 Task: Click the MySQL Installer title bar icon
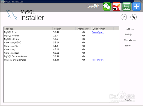pos(2,2)
